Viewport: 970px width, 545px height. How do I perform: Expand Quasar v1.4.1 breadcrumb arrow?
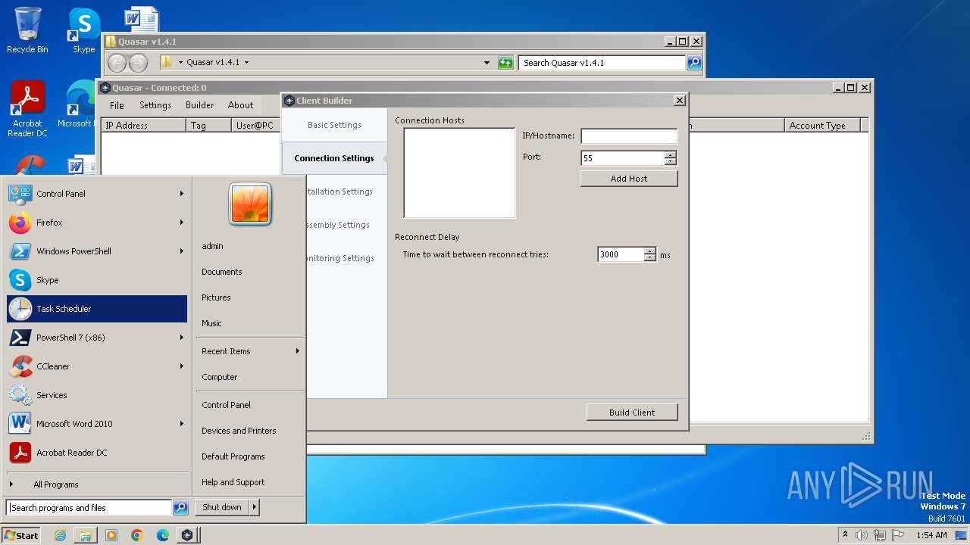pos(246,63)
